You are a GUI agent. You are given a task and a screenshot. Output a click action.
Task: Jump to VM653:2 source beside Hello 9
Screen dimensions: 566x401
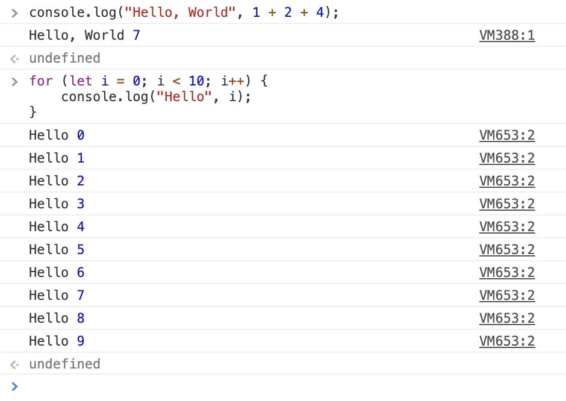click(x=506, y=341)
